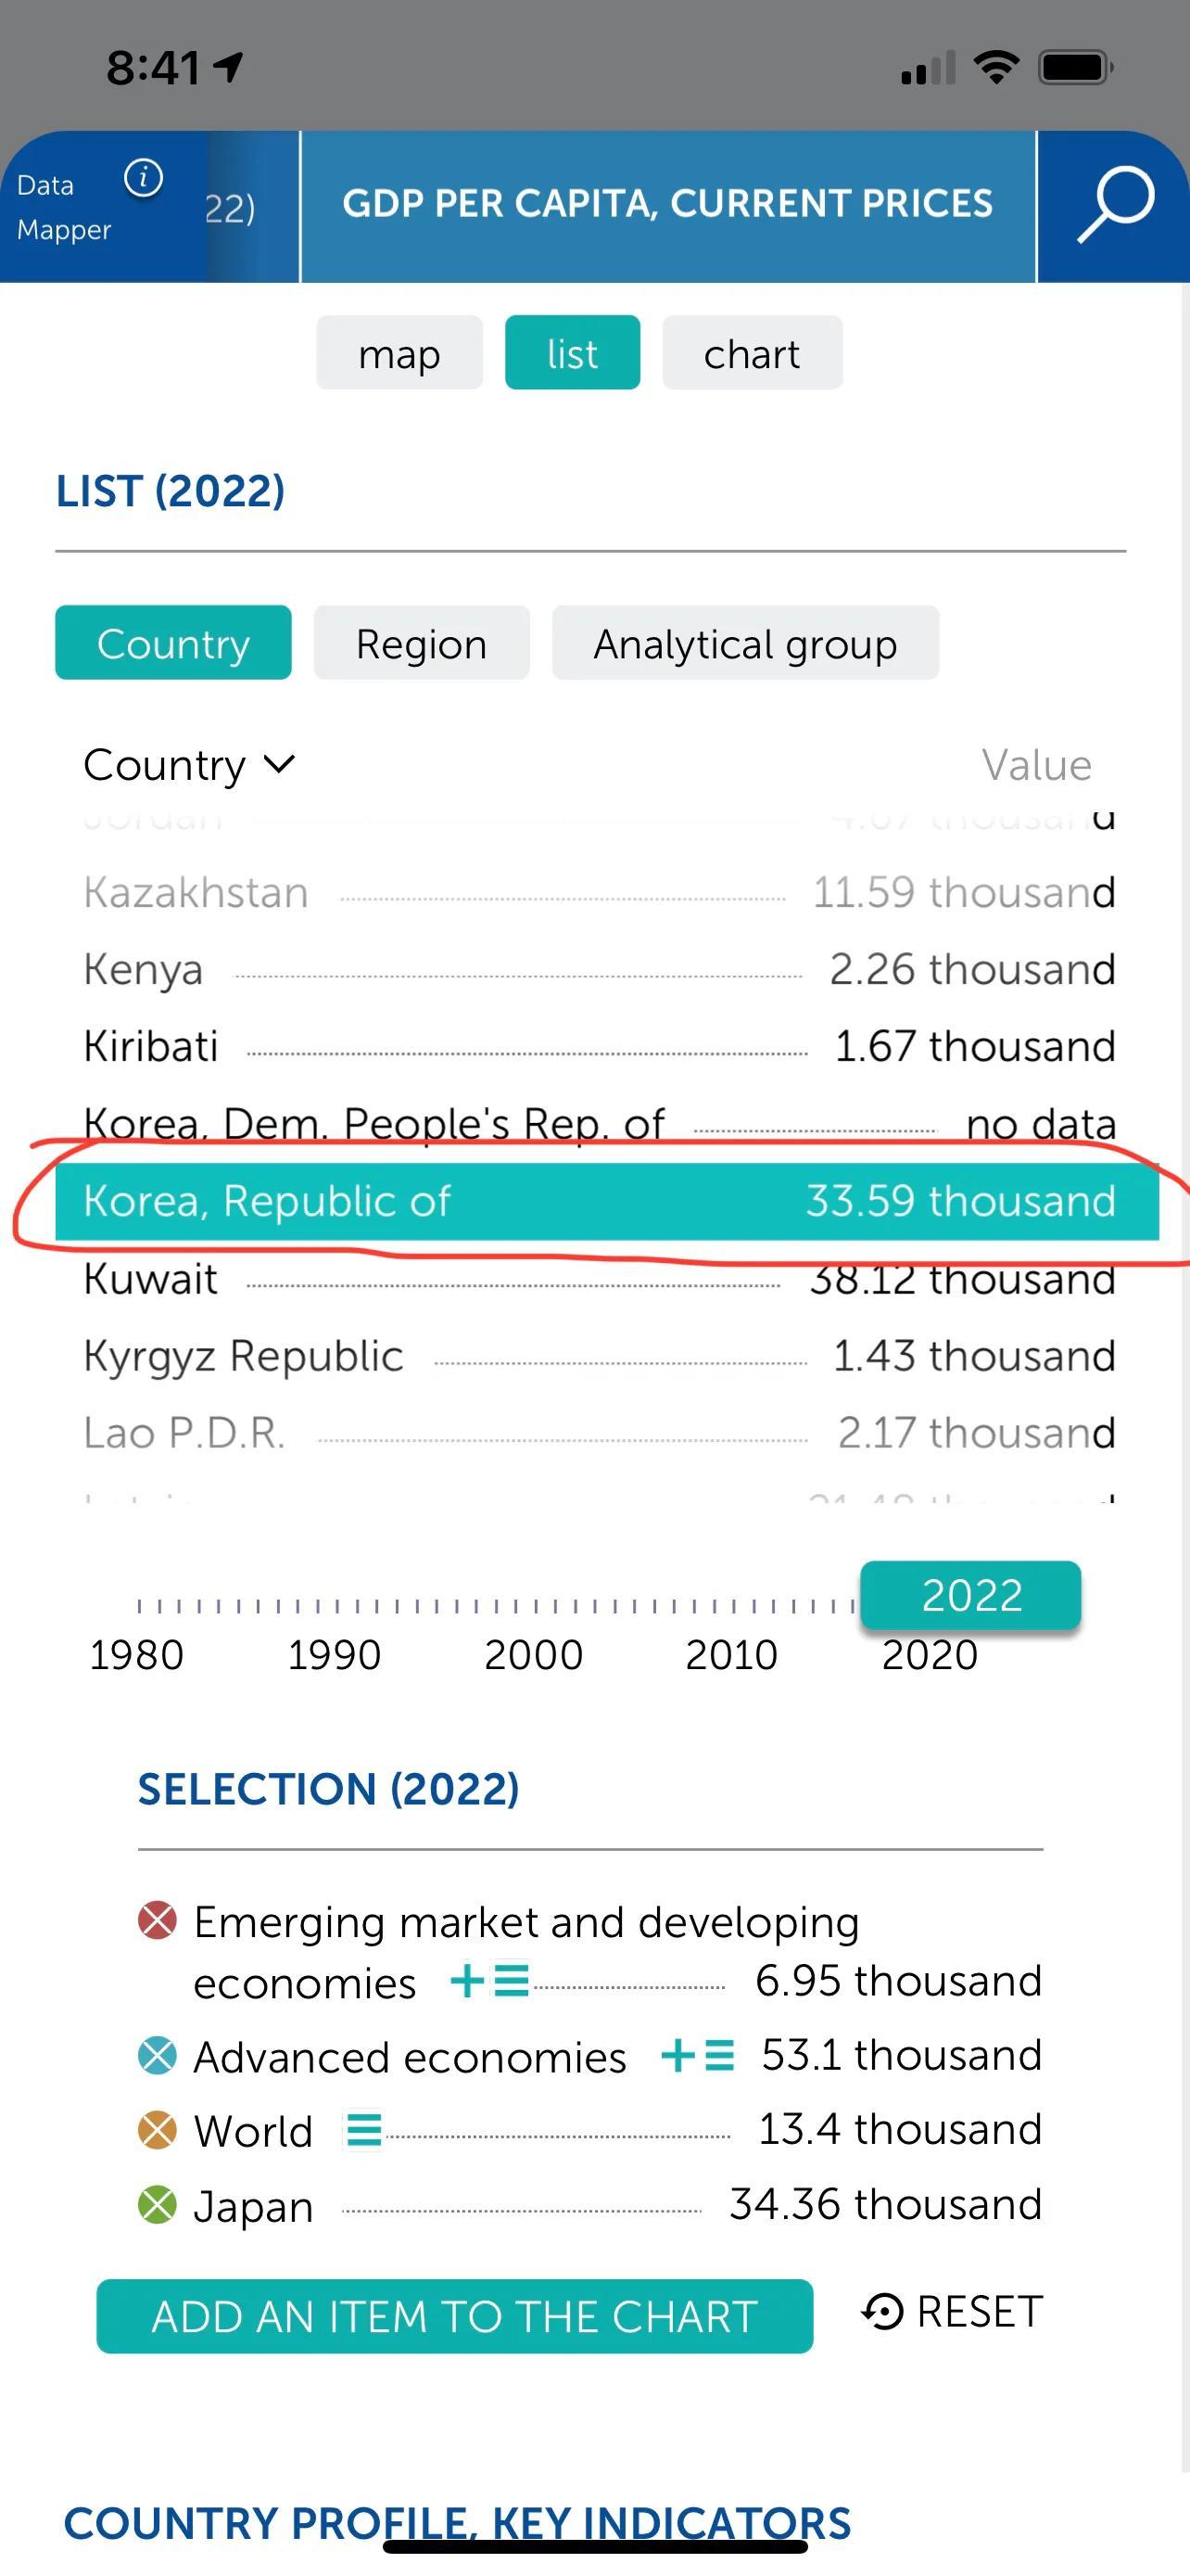Select the Analytical group filter toggle
Image resolution: width=1190 pixels, height=2576 pixels.
tap(745, 643)
